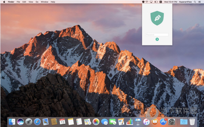The image size is (204, 127).
Task: Open the battery status menu
Action: coord(156,2)
